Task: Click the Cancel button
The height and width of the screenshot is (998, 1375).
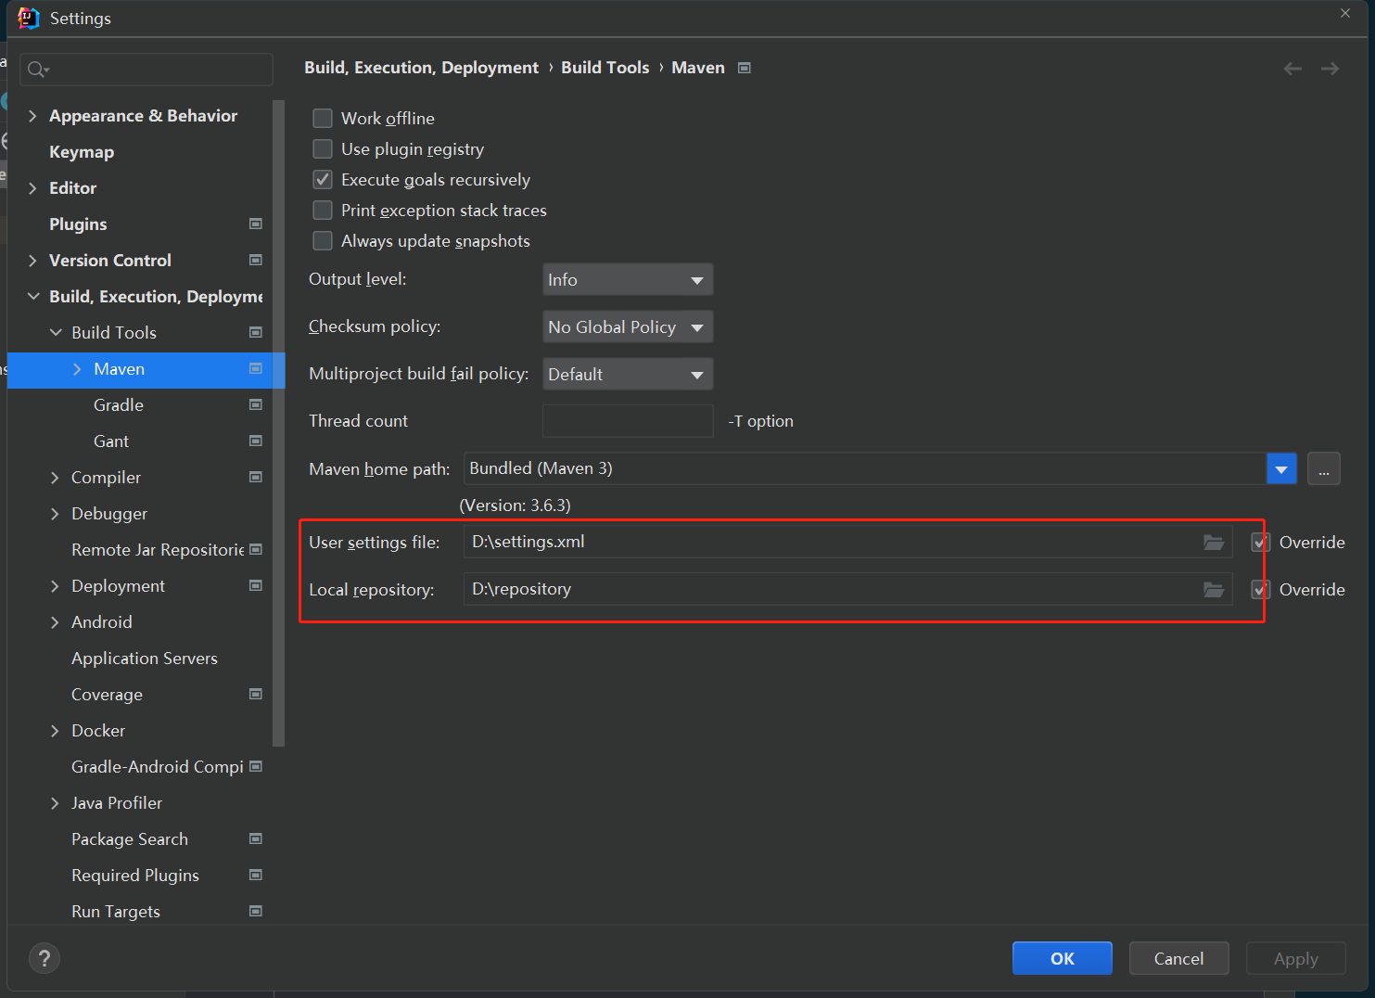Action: 1178,958
